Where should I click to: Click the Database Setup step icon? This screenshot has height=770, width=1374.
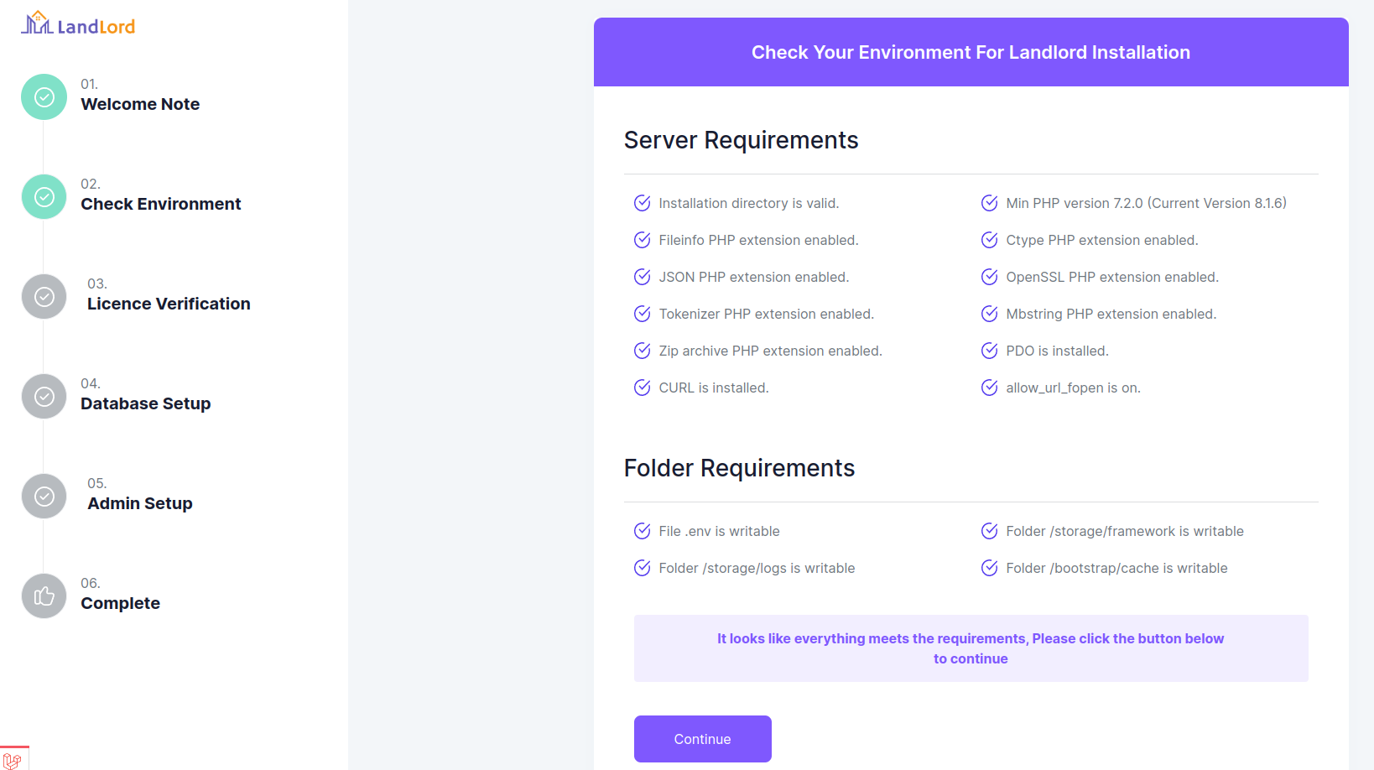43,396
